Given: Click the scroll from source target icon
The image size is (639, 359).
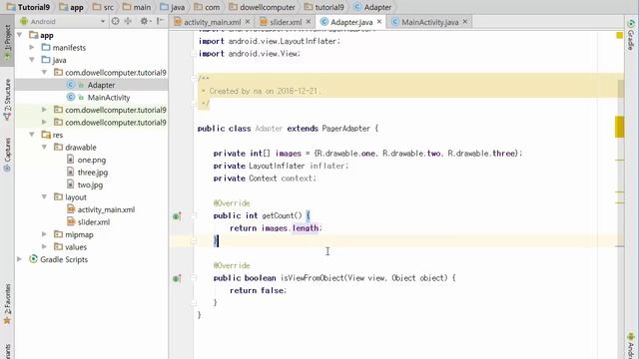Looking at the screenshot, I should [116, 21].
